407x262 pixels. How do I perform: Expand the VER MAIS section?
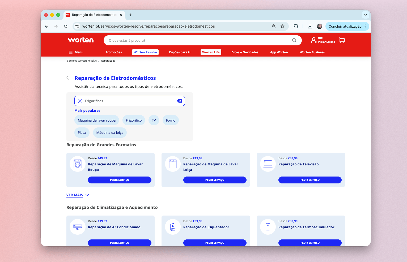coord(78,195)
